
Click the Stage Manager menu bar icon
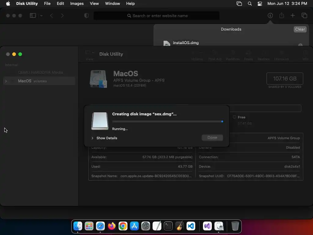(239, 4)
